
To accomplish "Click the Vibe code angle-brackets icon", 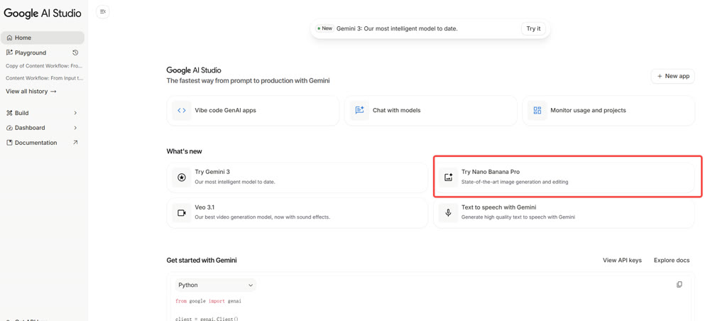I will click(182, 110).
